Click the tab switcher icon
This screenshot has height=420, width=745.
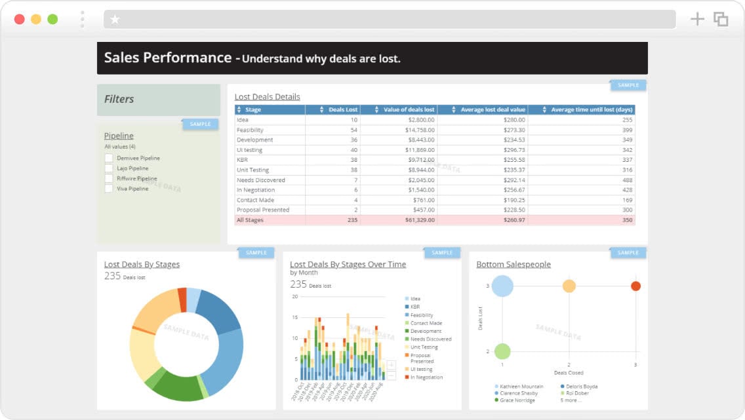[x=721, y=18]
